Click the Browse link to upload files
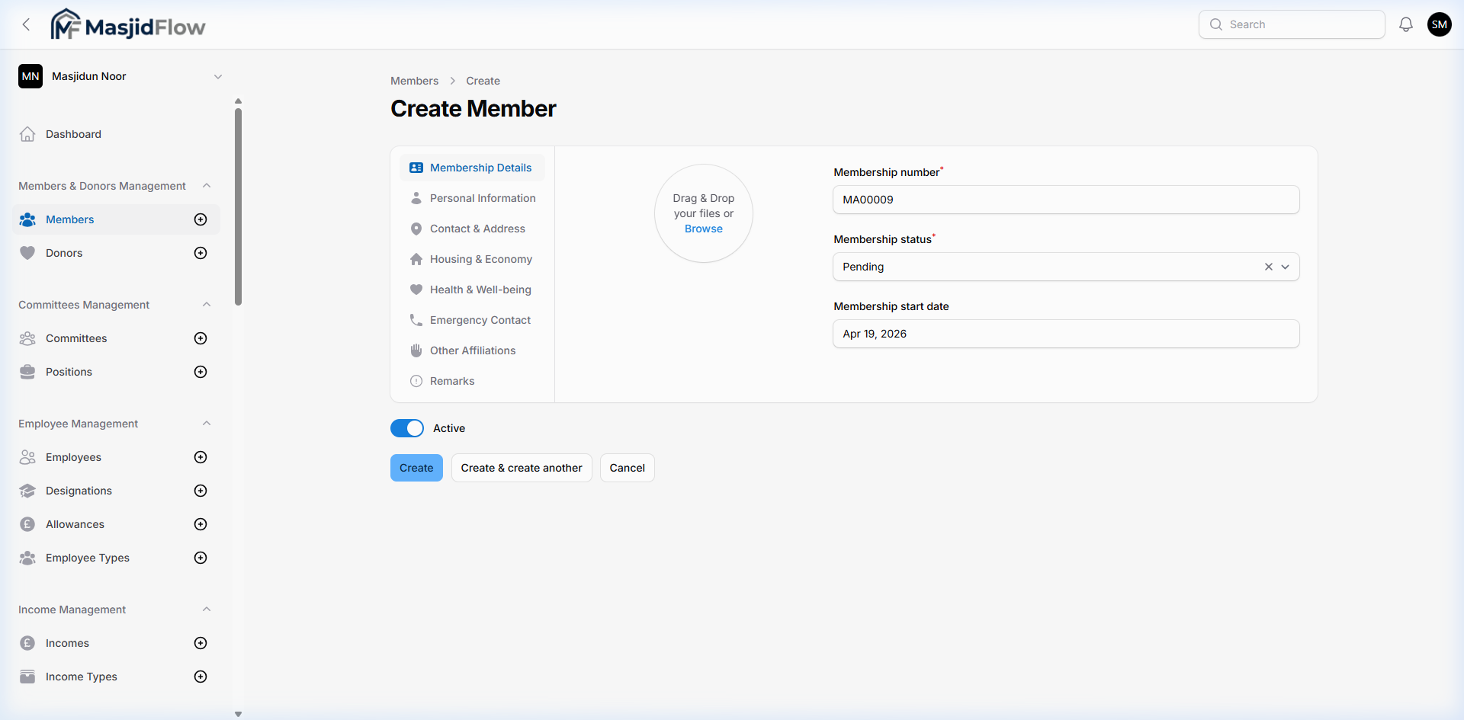 pyautogui.click(x=703, y=229)
